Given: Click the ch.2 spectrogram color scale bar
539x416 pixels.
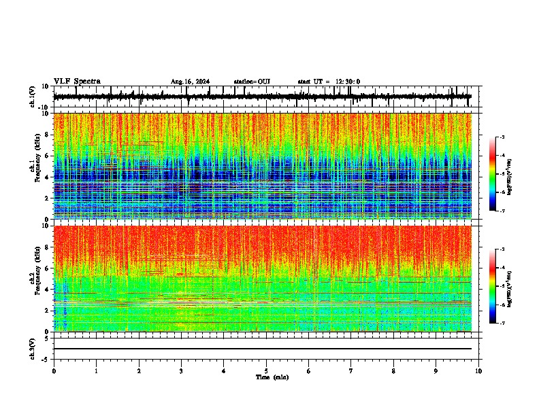Looking at the screenshot, I should coord(493,286).
